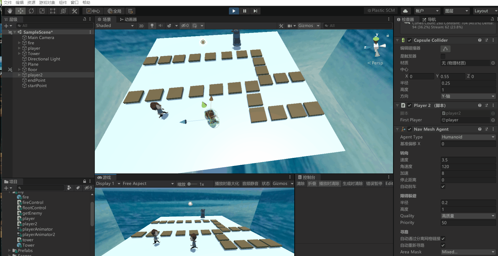Viewport: 498px width, 256px height.
Task: Open Window menu
Action: coord(74,3)
